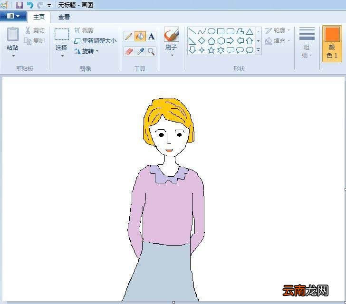Image resolution: width=346 pixels, height=304 pixels.
Task: Select the Fill with color bucket tool
Action: 140,37
